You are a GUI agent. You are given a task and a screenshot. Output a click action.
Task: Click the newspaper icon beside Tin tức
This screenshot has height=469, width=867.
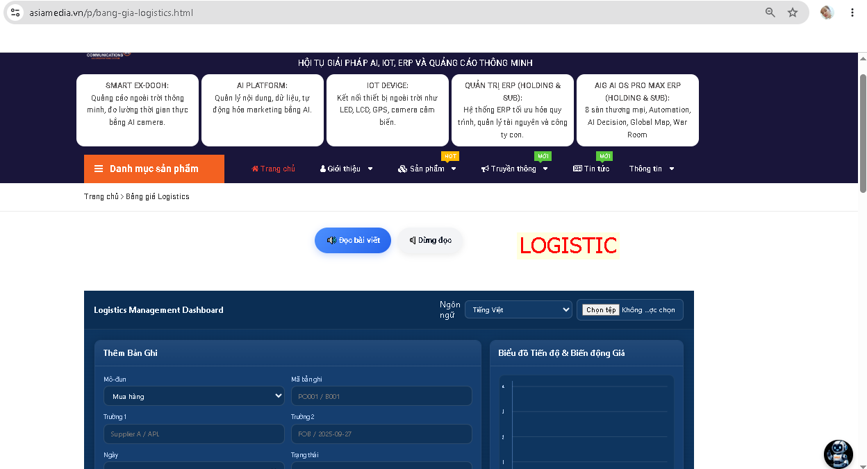pos(577,169)
